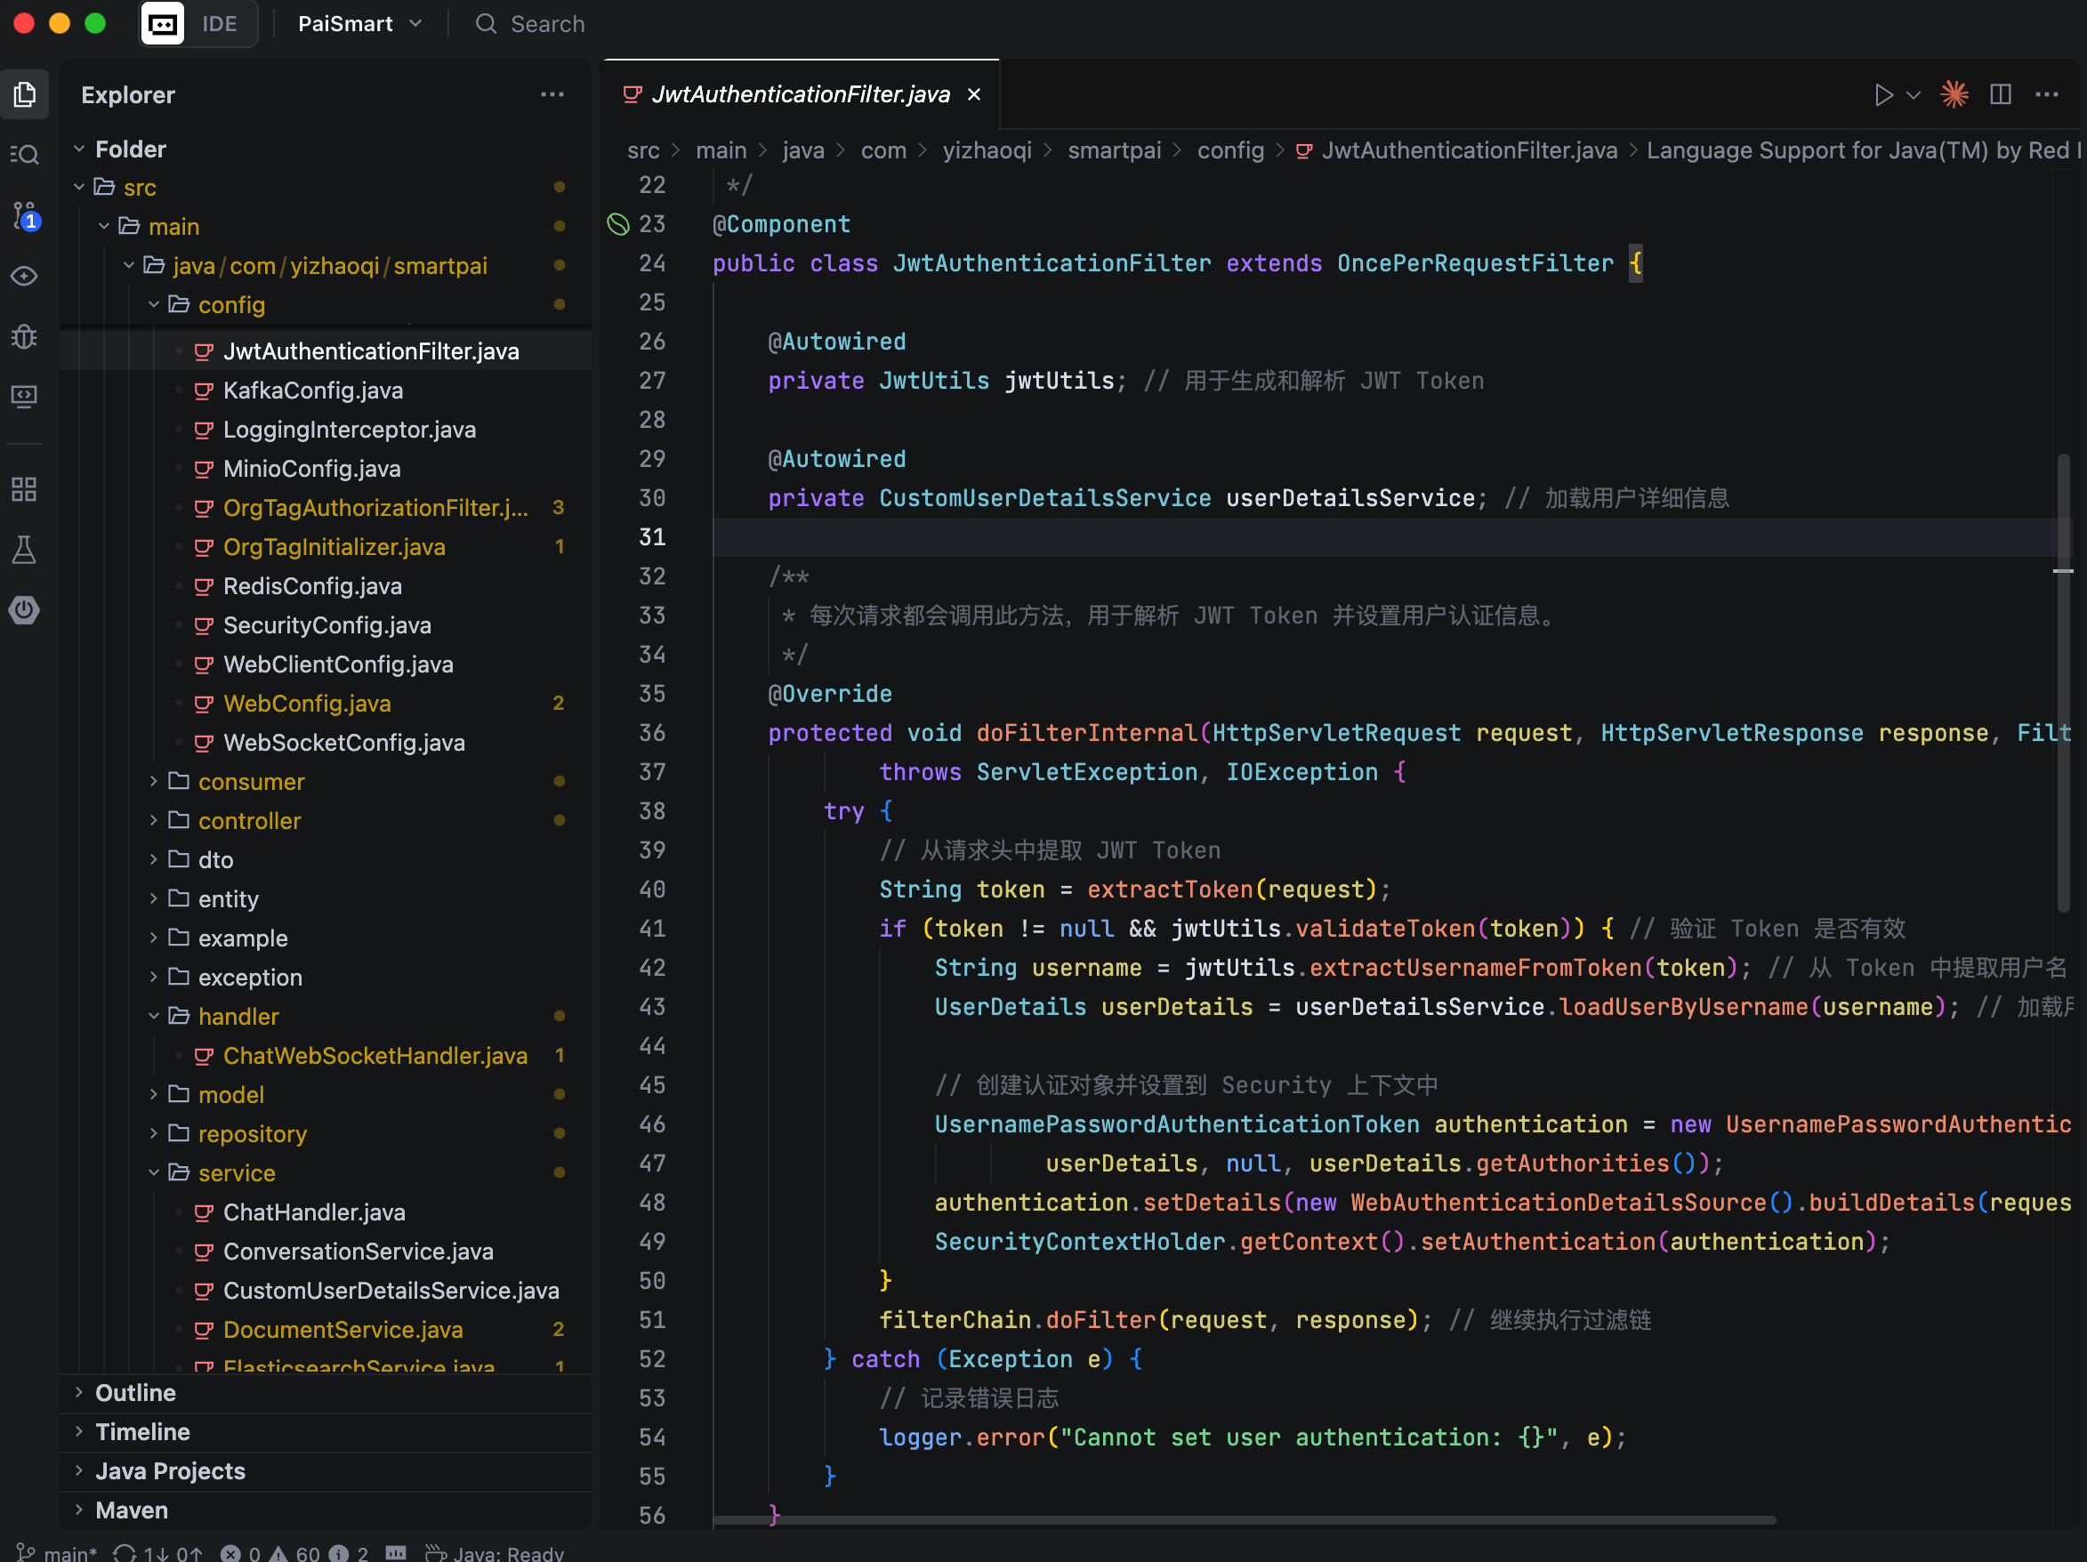Viewport: 2087px width, 1562px height.
Task: Click the Run play button in editor toolbar
Action: [1883, 94]
